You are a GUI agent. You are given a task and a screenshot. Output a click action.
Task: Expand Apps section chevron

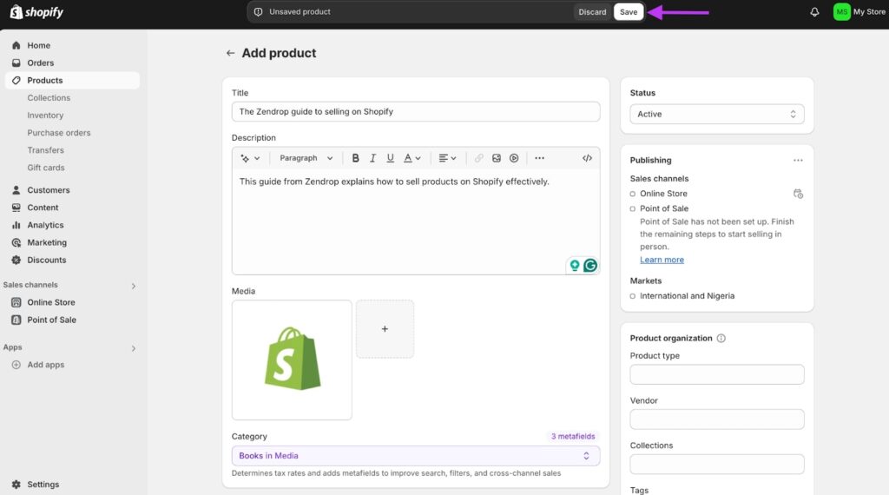(133, 348)
